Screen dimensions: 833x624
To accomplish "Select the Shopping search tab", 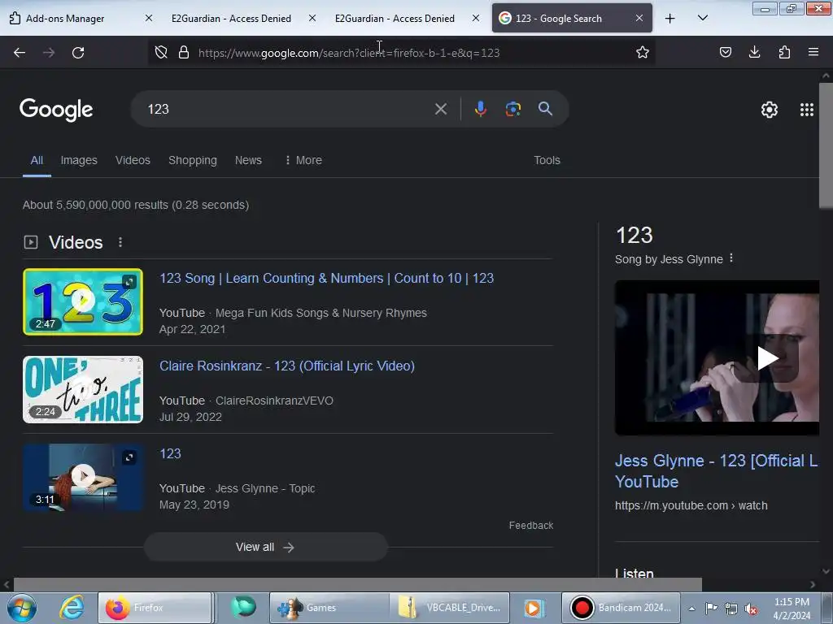I will click(192, 160).
